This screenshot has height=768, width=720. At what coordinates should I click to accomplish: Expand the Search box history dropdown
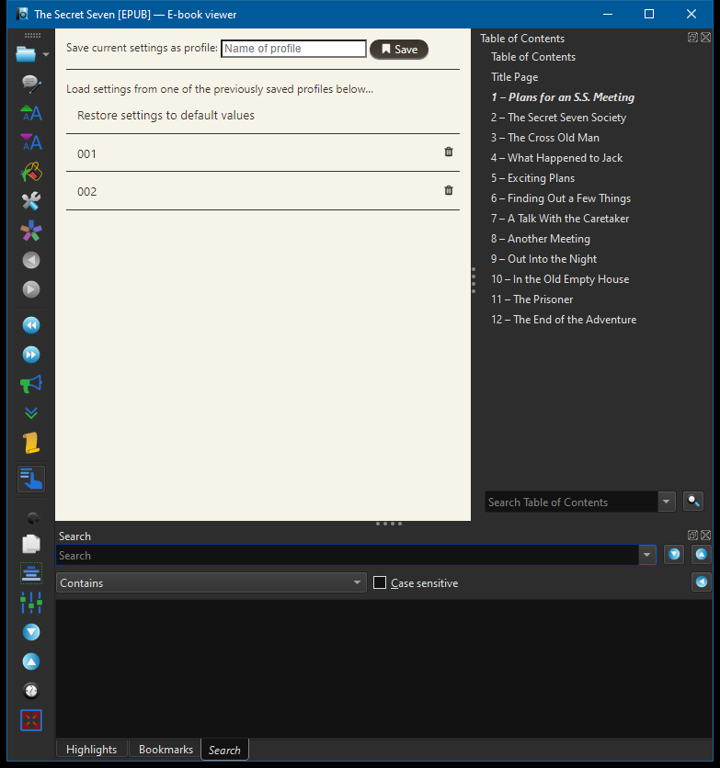tap(647, 555)
